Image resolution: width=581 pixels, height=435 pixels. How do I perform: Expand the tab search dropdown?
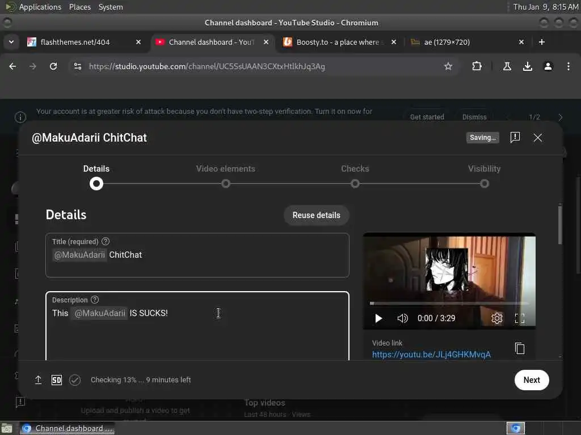coord(11,42)
